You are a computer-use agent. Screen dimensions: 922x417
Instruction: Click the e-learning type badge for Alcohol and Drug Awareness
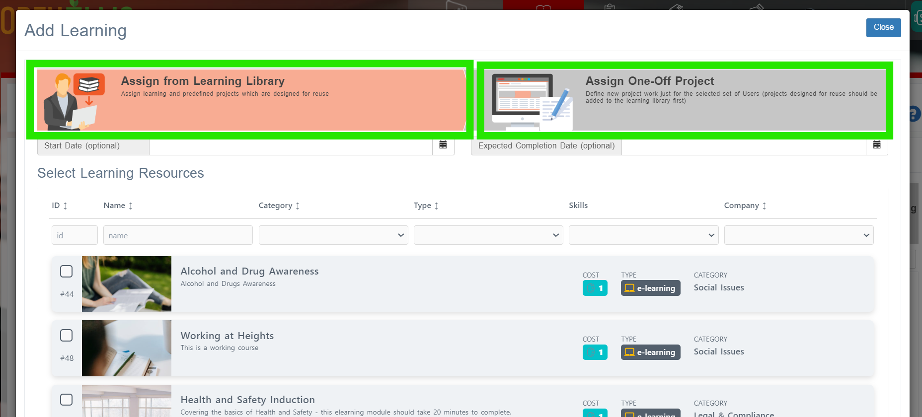pyautogui.click(x=651, y=288)
